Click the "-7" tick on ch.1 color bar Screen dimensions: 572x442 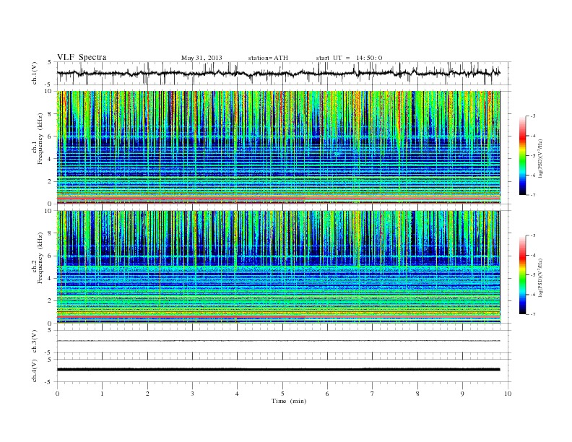533,195
